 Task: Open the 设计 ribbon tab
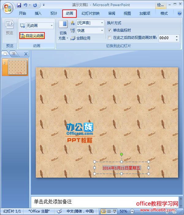pyautogui.click(x=54, y=13)
